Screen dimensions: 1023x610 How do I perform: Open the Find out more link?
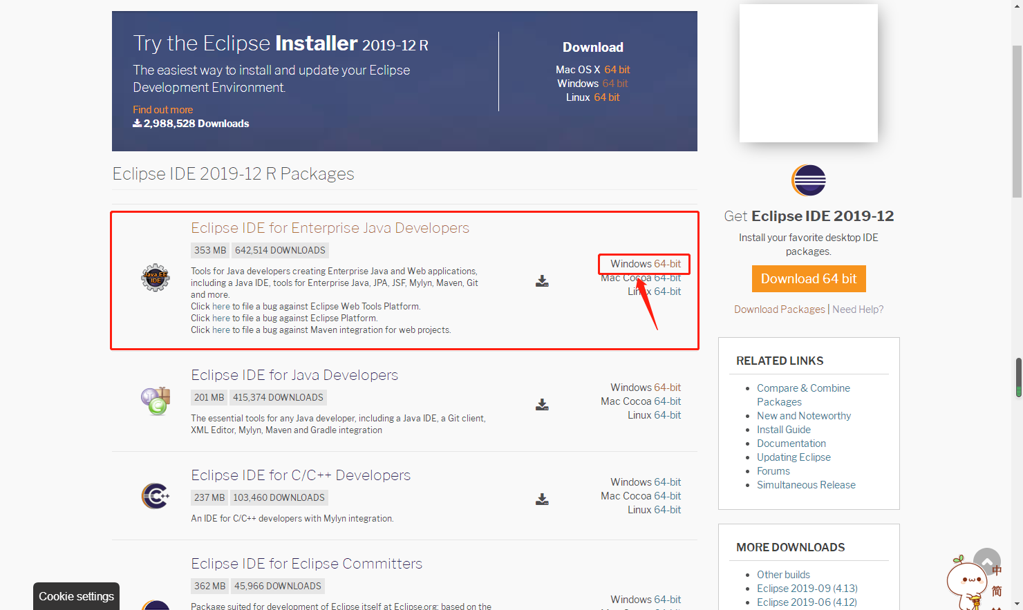(x=162, y=109)
